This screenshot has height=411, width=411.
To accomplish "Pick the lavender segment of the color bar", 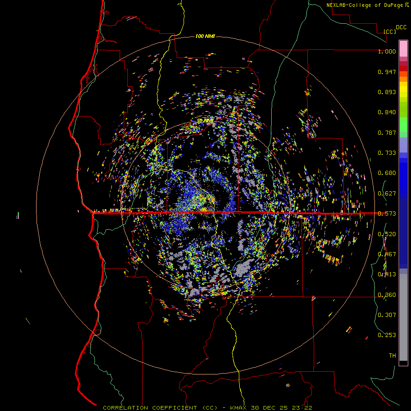I will (403, 145).
